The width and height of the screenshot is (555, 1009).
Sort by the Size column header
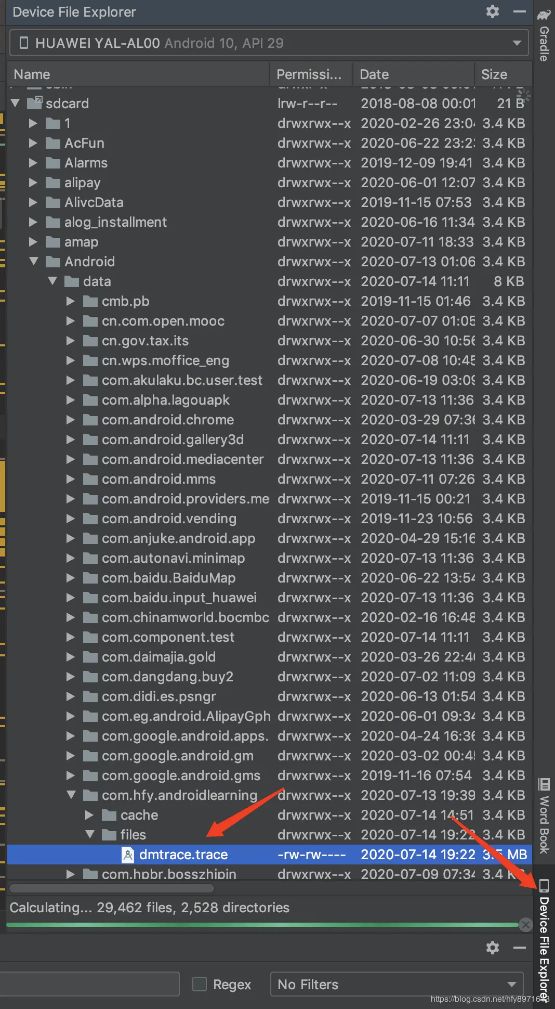tap(503, 74)
